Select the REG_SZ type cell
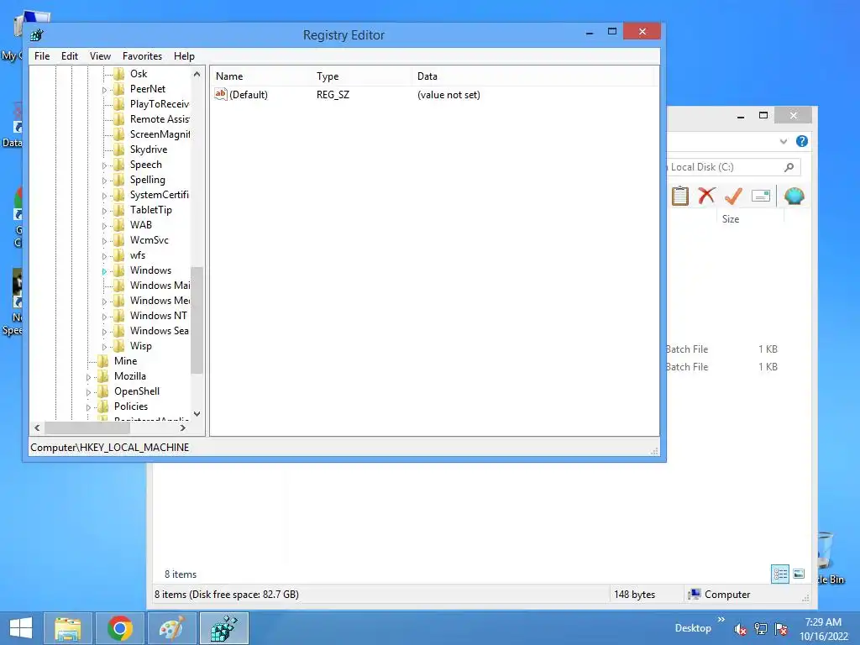The width and height of the screenshot is (860, 645). click(333, 94)
